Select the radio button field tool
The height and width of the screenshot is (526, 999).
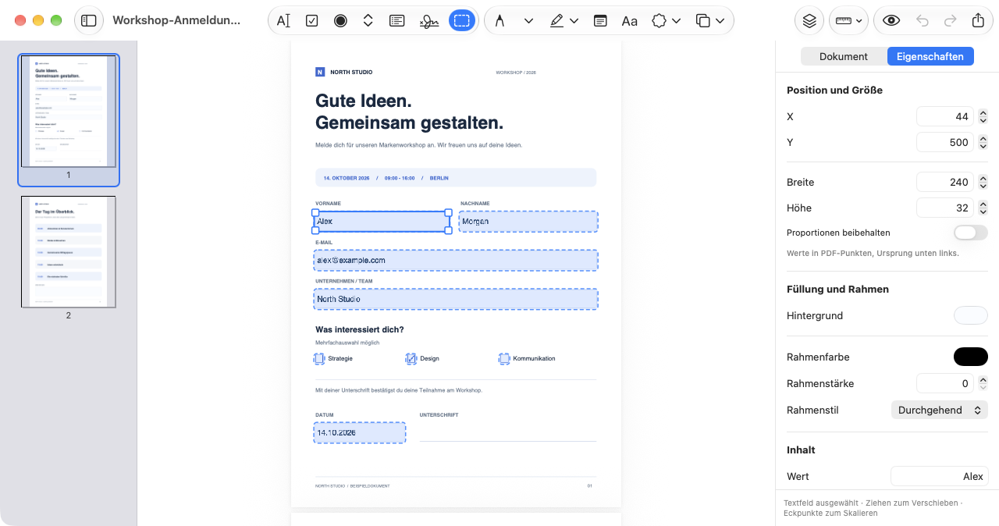tap(340, 21)
